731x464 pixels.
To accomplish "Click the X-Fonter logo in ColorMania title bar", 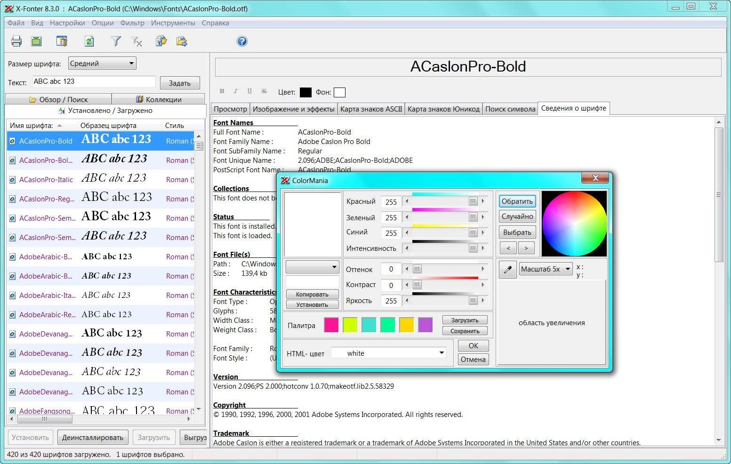I will coord(285,180).
